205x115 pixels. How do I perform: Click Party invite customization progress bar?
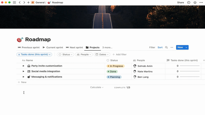point(190,66)
